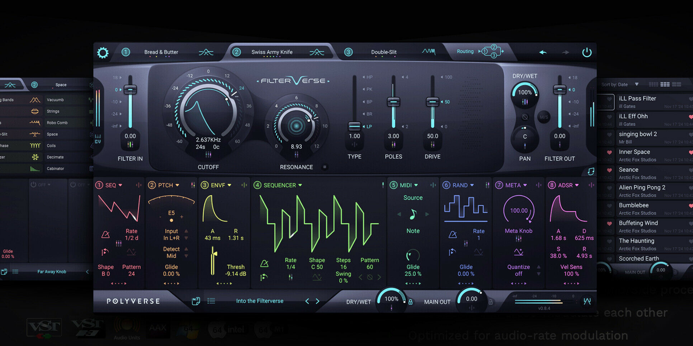
Task: Click the SEQ slot 1 retrigger play icon
Action: pos(105,252)
